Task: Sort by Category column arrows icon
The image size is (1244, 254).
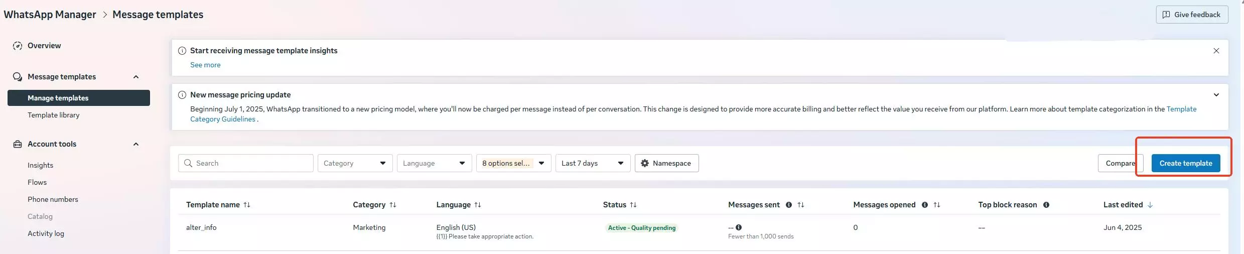Action: tap(393, 205)
